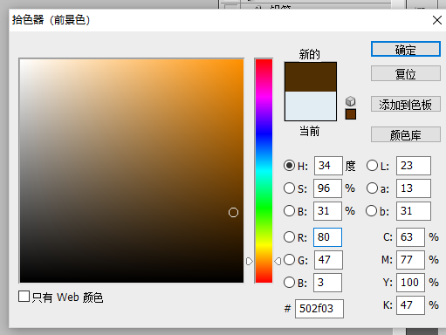Click the right hue slider arrow handle
Image resolution: width=446 pixels, height=335 pixels.
(278, 261)
